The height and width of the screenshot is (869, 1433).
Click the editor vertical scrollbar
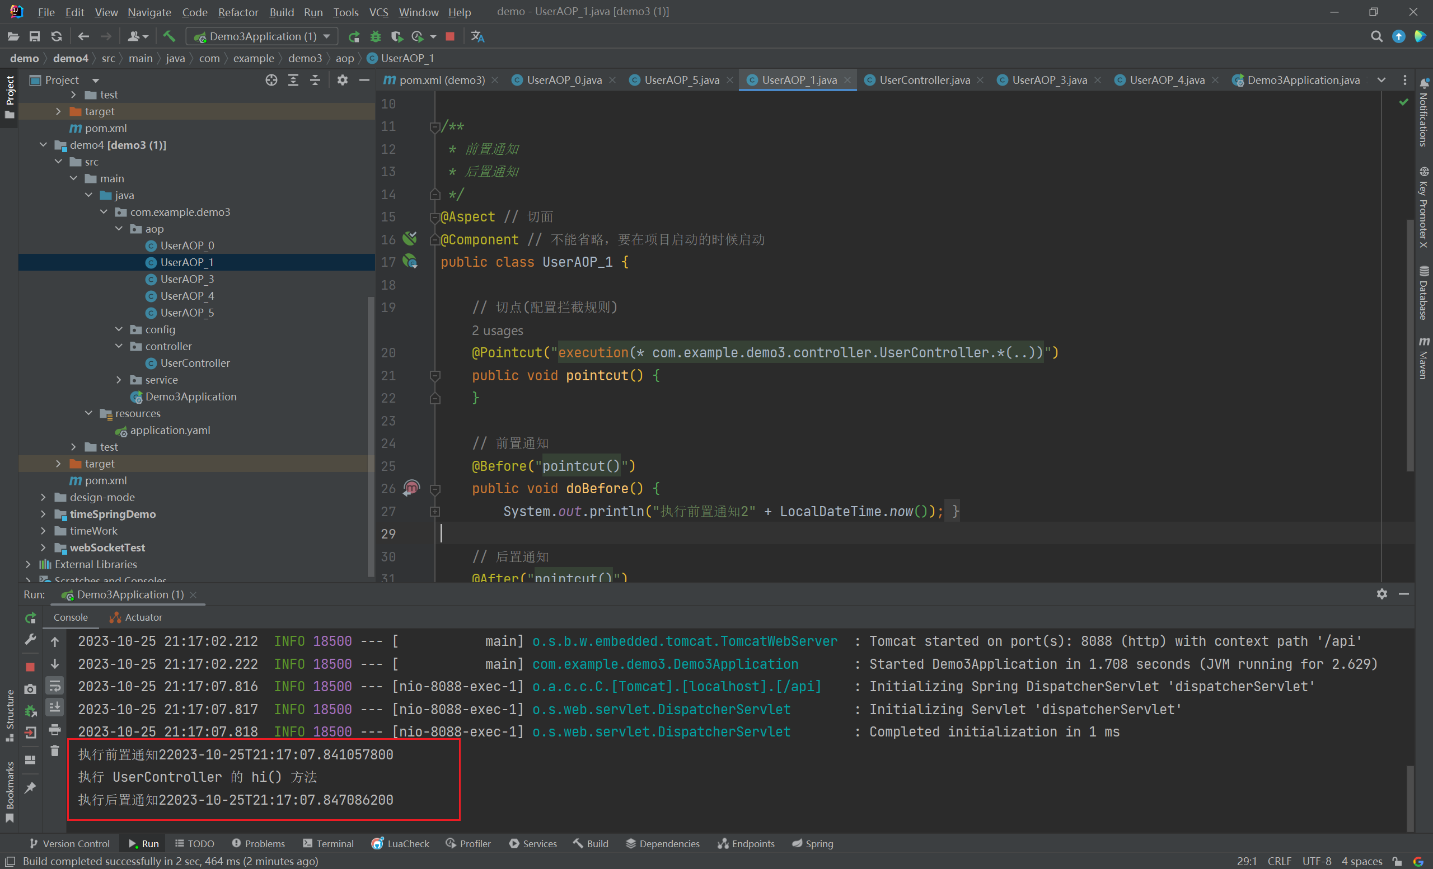pyautogui.click(x=1409, y=346)
